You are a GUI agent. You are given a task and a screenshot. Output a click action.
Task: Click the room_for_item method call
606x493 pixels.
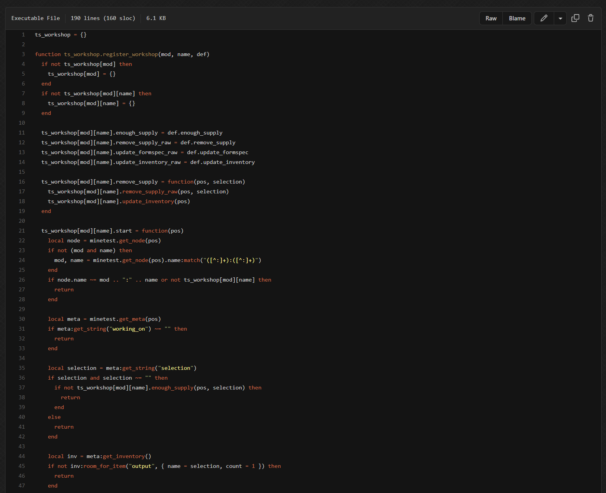[x=104, y=466]
